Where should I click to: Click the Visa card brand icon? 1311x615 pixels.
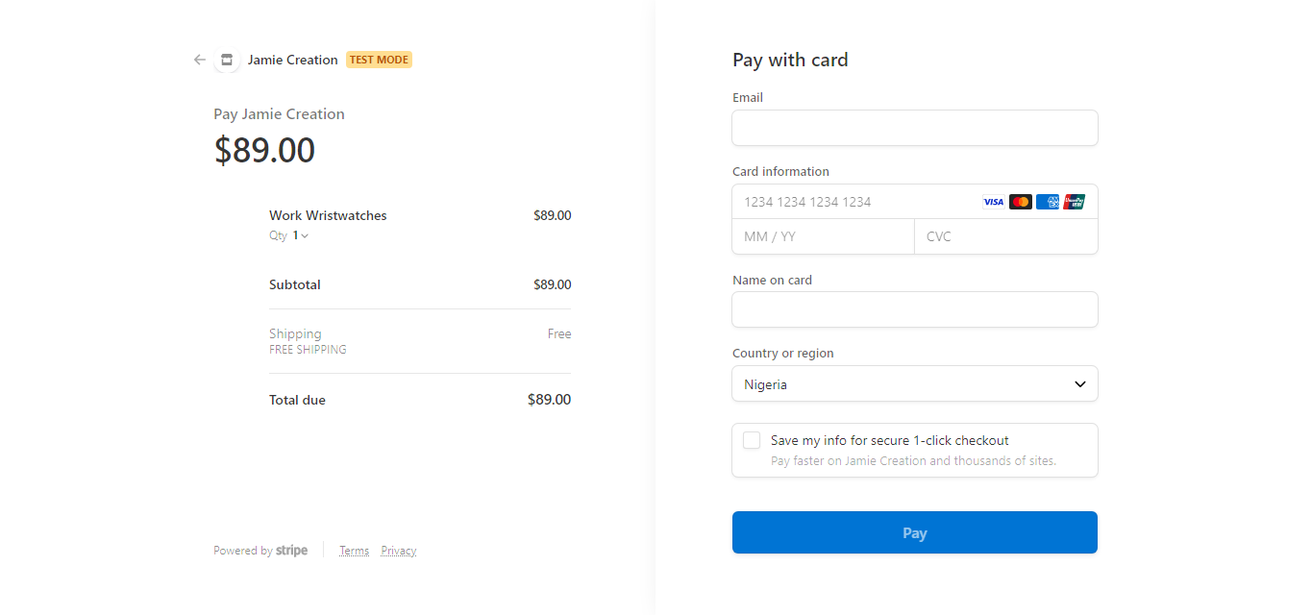992,202
